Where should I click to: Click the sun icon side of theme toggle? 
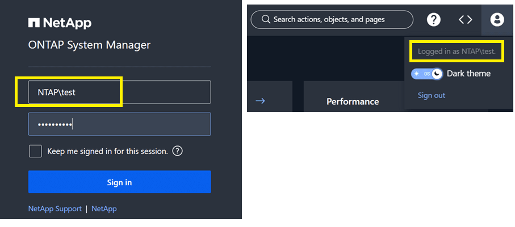tap(417, 74)
